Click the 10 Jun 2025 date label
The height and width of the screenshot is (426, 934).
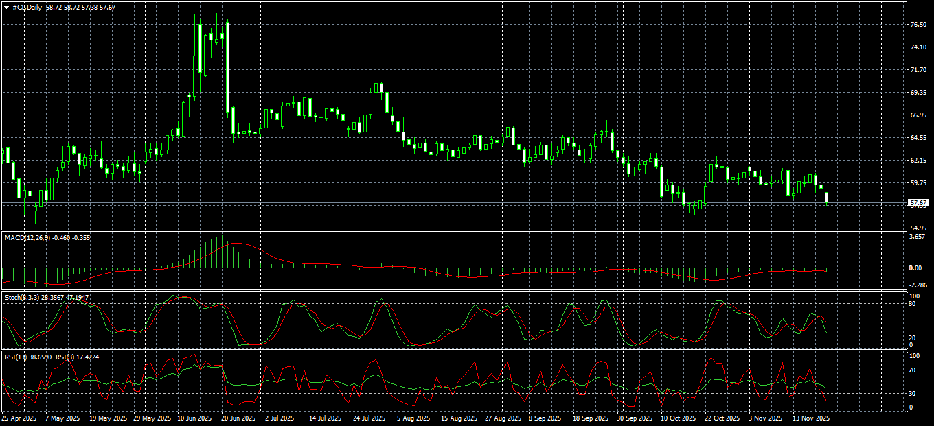coord(195,418)
